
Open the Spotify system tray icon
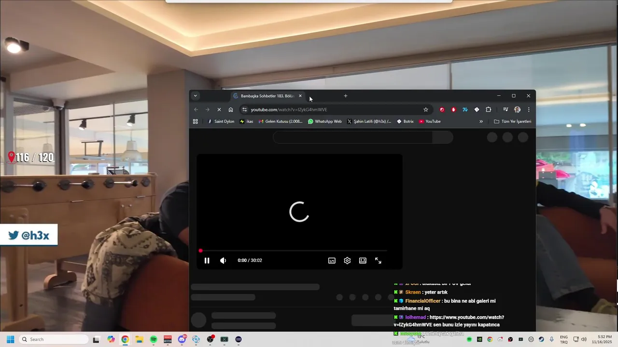point(469,339)
